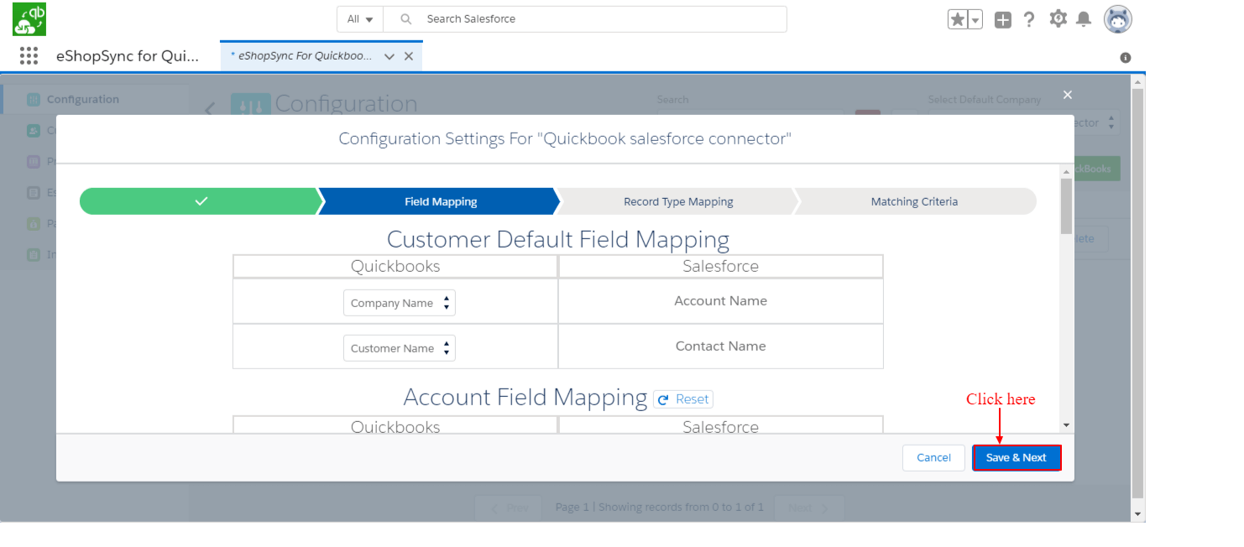Reset the Account Field Mapping
1244x547 pixels.
click(x=683, y=399)
